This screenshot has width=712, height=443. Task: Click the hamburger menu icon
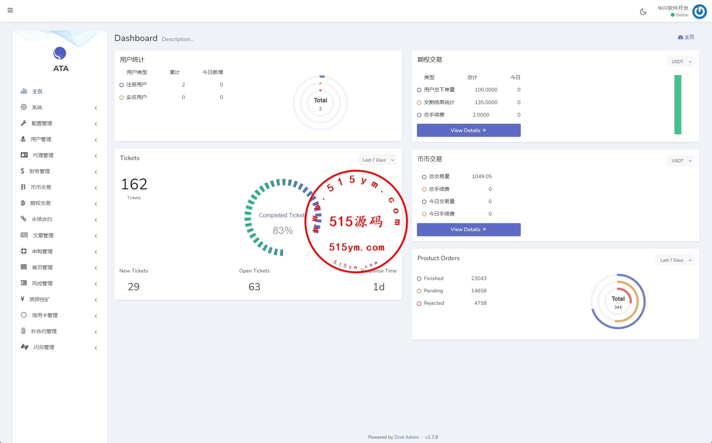point(10,10)
